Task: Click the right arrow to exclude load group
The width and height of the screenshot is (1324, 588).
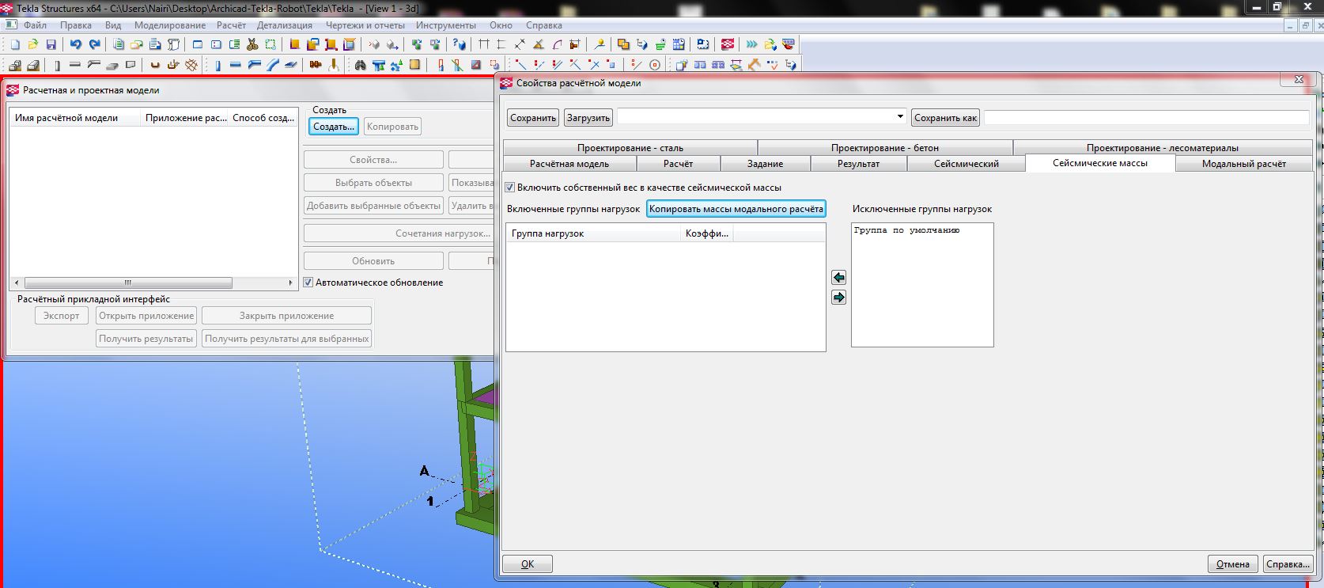Action: [839, 298]
